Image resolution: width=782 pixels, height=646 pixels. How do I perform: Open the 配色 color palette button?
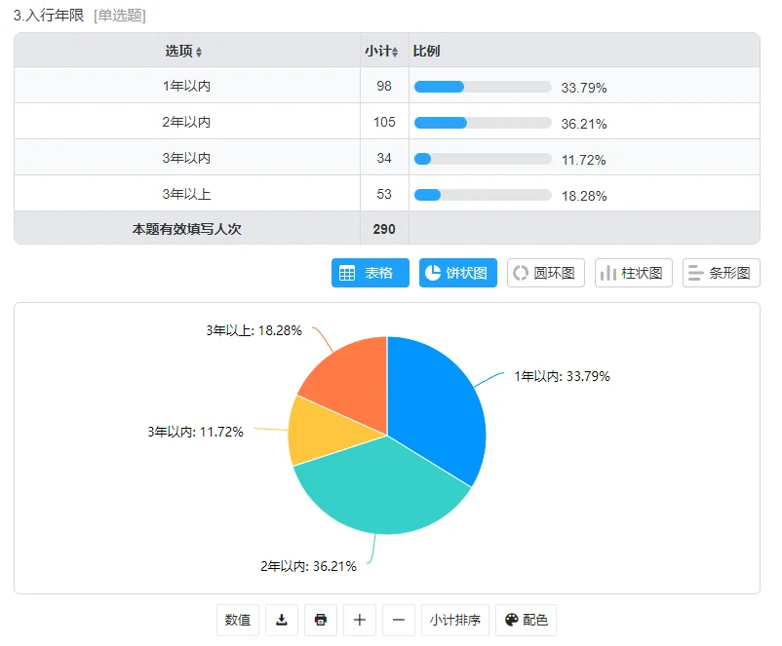[x=527, y=620]
